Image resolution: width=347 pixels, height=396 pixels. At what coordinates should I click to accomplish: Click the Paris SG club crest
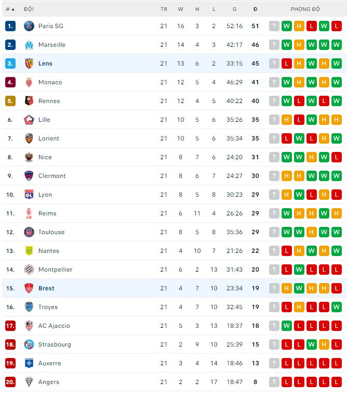pyautogui.click(x=29, y=26)
